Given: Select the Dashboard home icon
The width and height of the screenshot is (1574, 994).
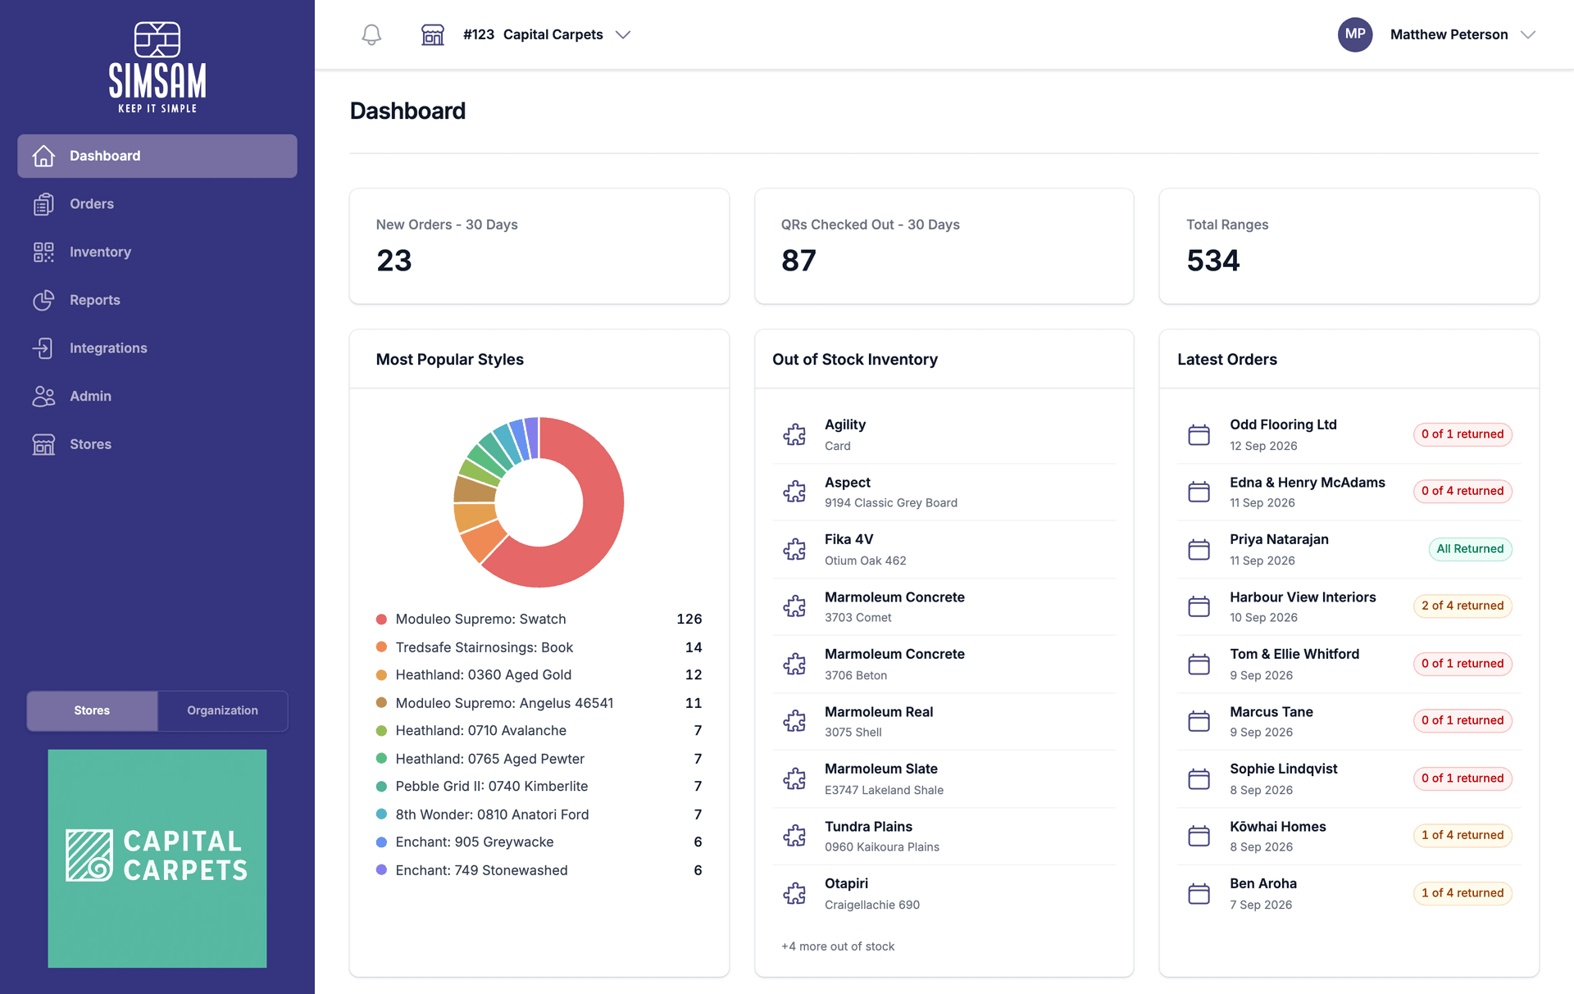Looking at the screenshot, I should point(43,156).
